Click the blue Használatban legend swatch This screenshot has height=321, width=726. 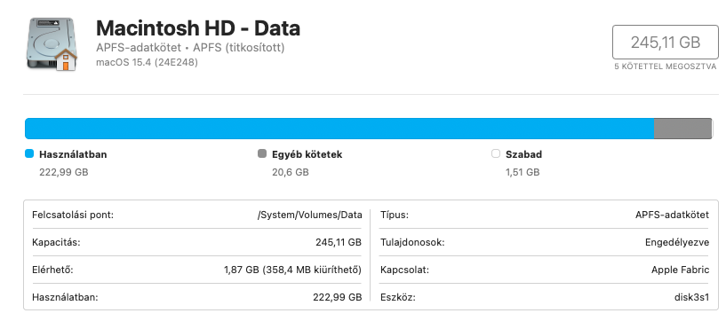(x=29, y=153)
